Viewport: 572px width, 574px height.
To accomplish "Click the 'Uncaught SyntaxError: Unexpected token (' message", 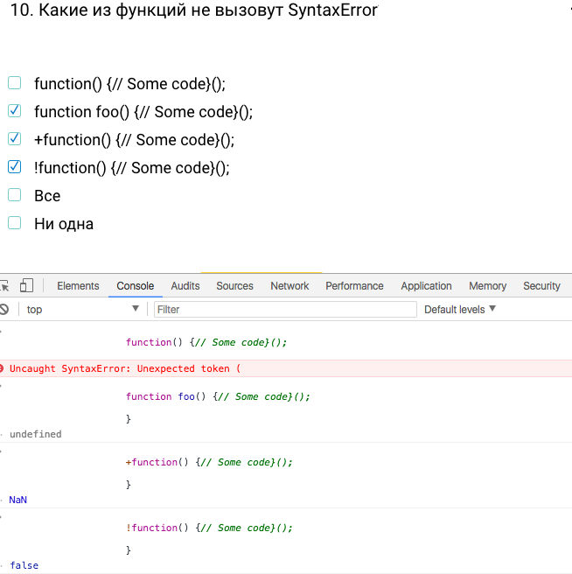I will point(125,368).
